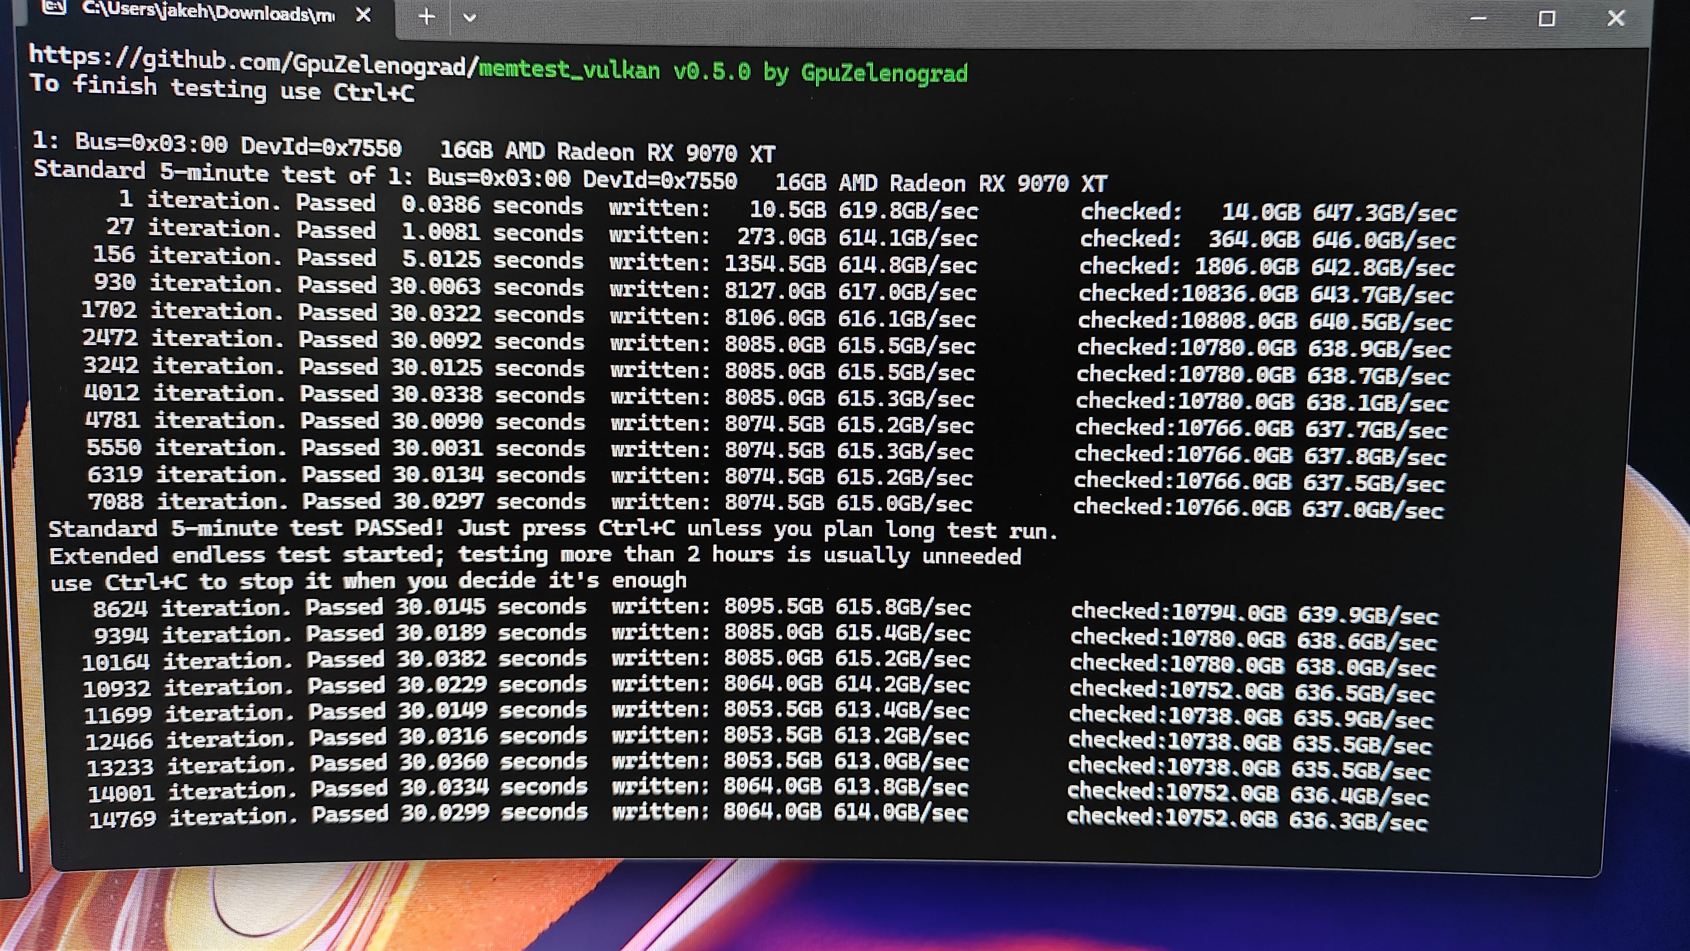Viewport: 1690px width, 951px height.
Task: Close the terminal window
Action: pyautogui.click(x=1616, y=18)
